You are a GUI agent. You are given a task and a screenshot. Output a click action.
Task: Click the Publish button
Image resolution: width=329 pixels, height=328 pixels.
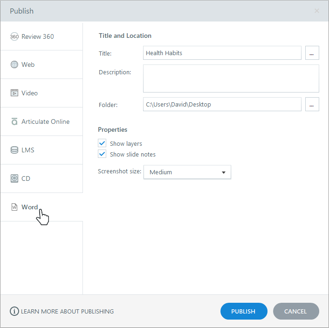(x=244, y=311)
